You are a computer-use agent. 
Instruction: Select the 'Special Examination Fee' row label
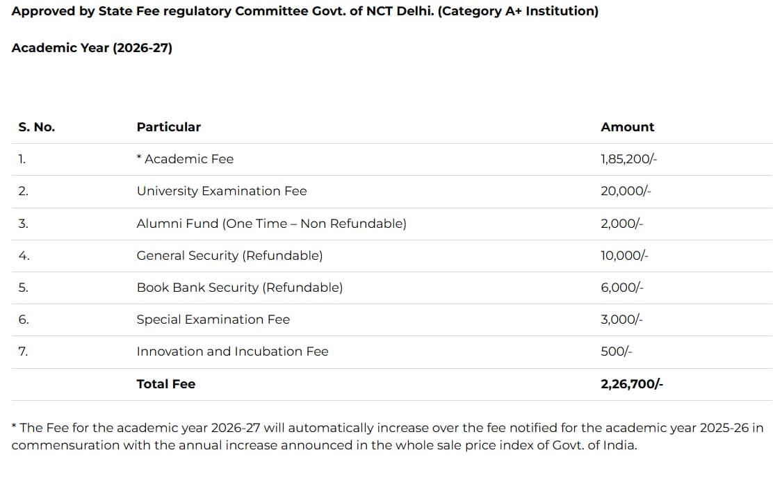(213, 320)
